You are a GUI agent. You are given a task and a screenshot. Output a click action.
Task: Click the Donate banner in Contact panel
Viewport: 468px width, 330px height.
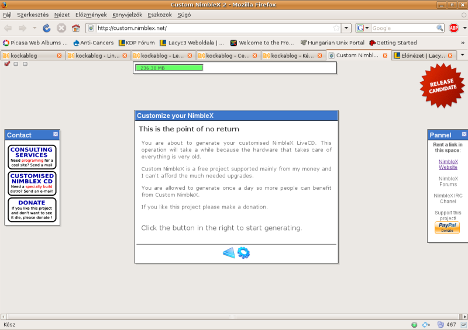point(32,210)
